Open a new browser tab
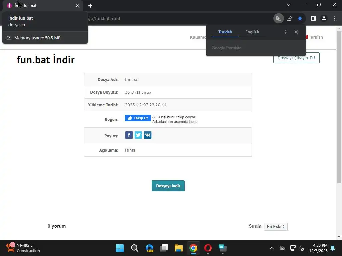This screenshot has height=256, width=342. (x=90, y=6)
